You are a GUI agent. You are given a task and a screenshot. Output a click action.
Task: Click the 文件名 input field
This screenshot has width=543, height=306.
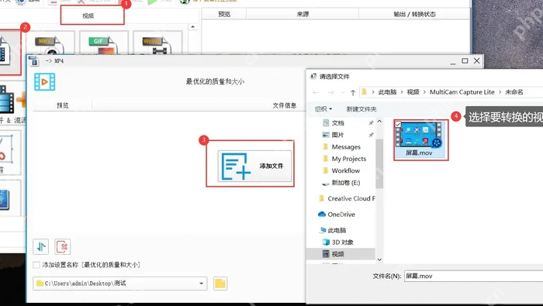(x=473, y=276)
